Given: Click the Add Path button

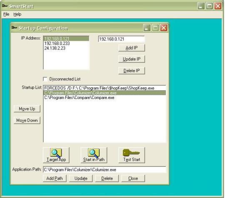Looking at the screenshot, I should pyautogui.click(x=55, y=178).
